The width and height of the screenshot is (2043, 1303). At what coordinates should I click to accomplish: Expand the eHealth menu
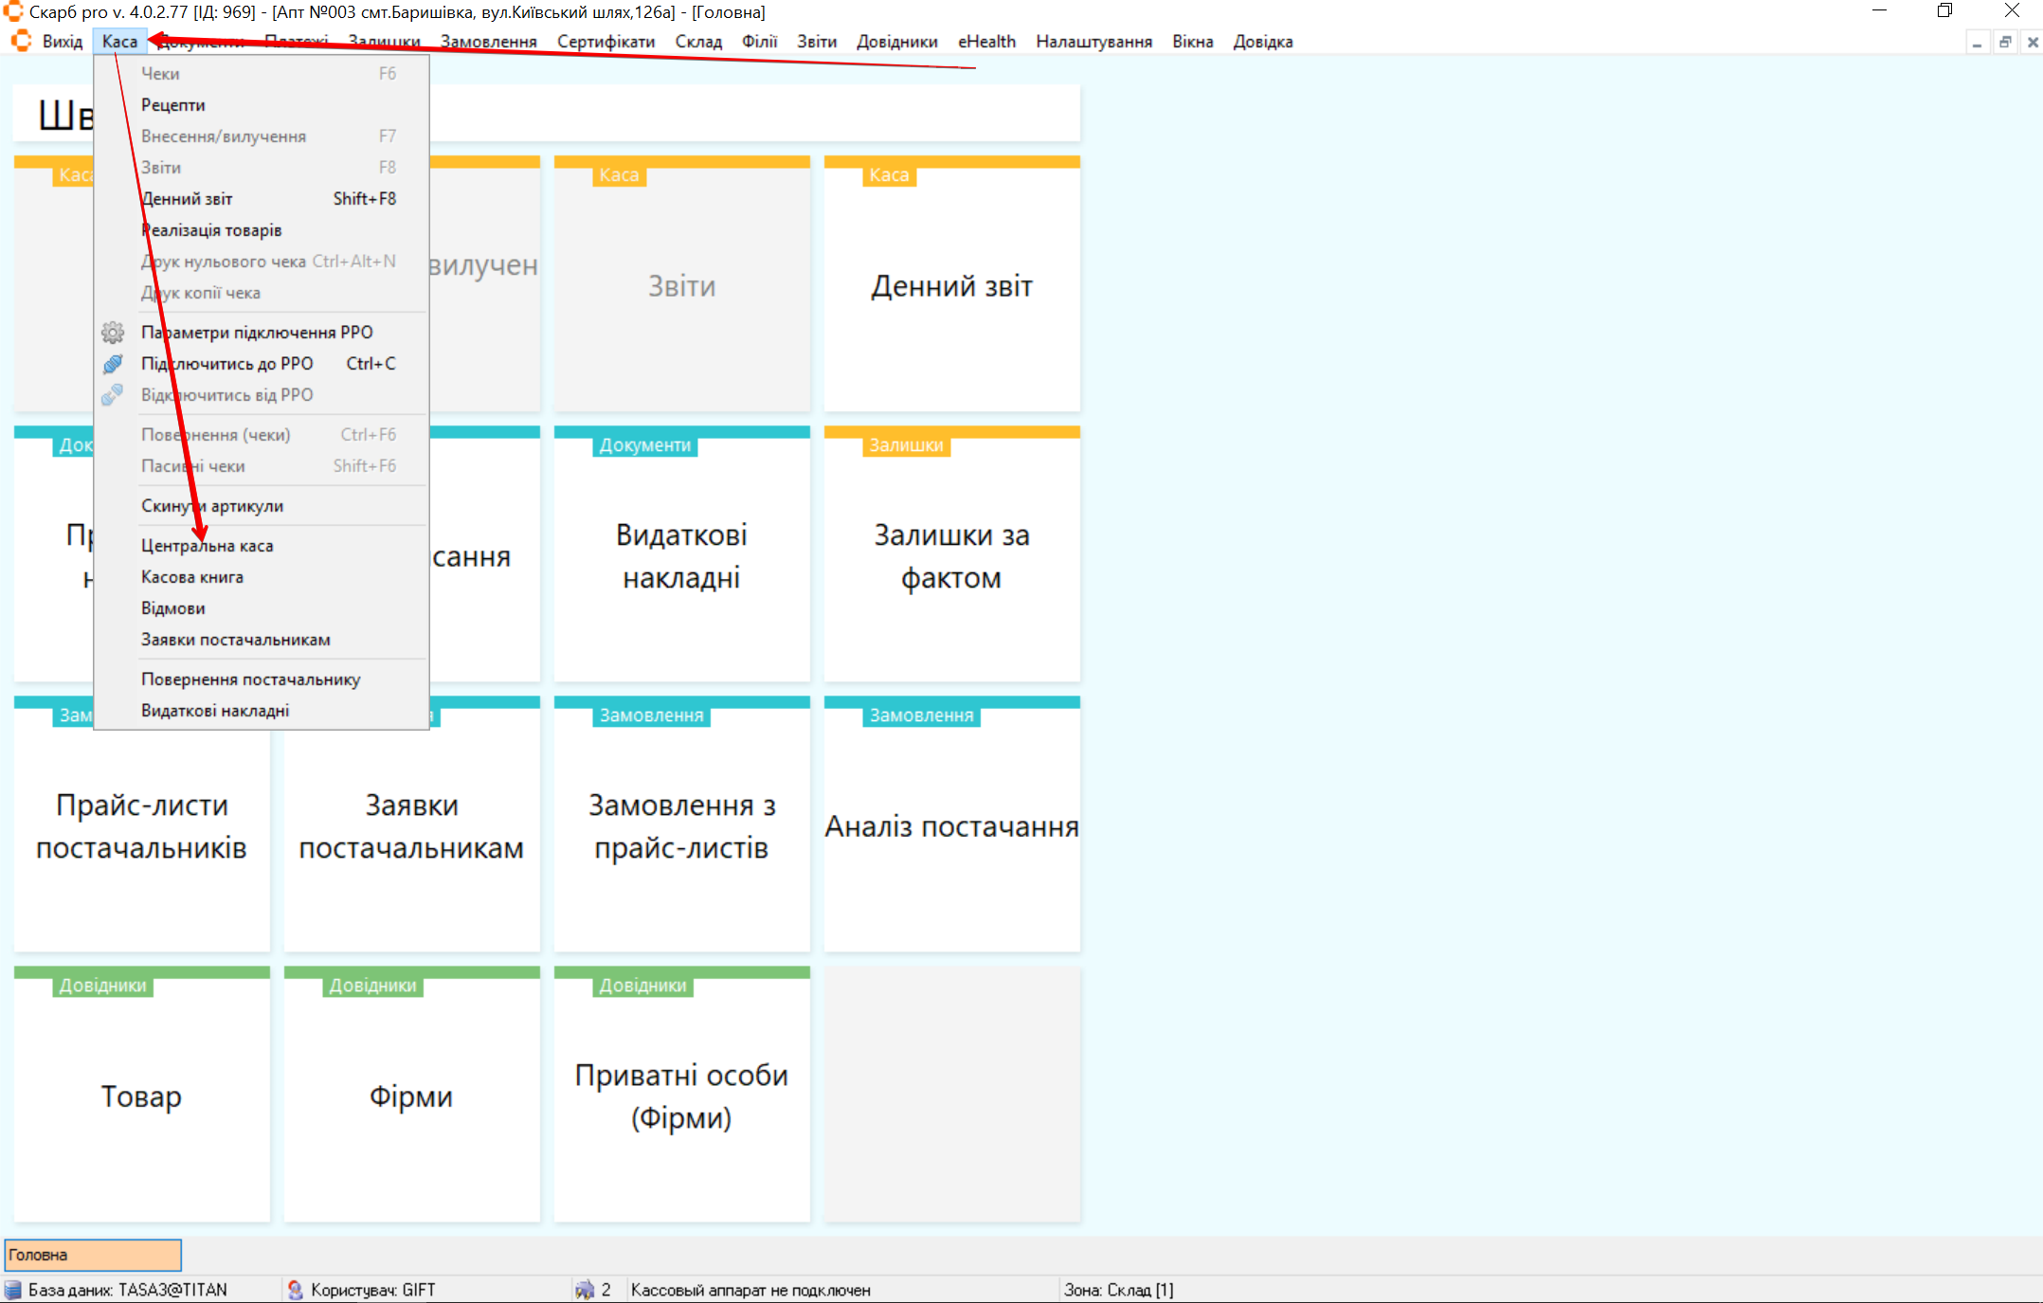985,42
